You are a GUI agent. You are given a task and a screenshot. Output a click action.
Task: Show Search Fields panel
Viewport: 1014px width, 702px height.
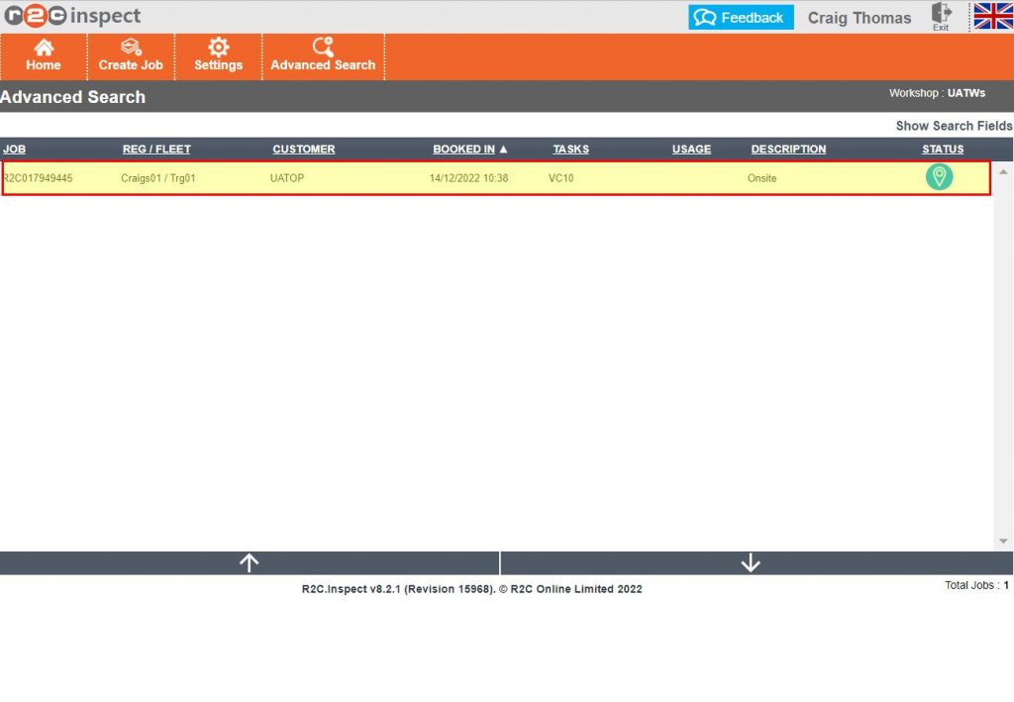(954, 126)
